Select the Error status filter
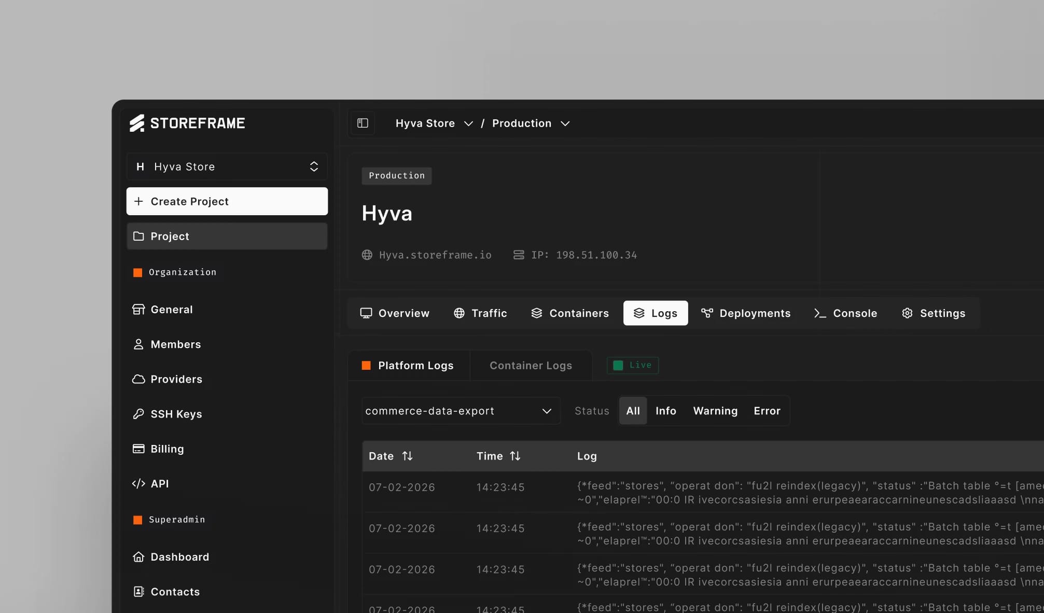 [x=767, y=411]
